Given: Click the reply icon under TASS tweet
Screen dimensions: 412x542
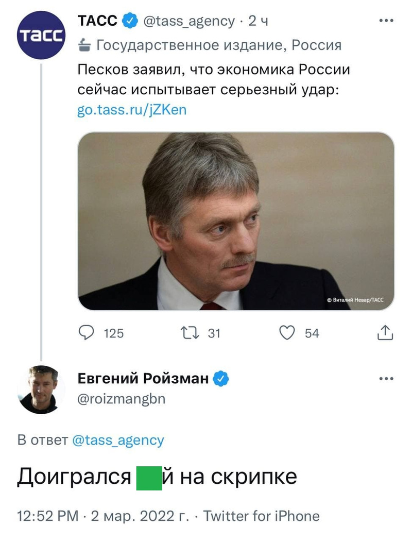Looking at the screenshot, I should coord(87,333).
